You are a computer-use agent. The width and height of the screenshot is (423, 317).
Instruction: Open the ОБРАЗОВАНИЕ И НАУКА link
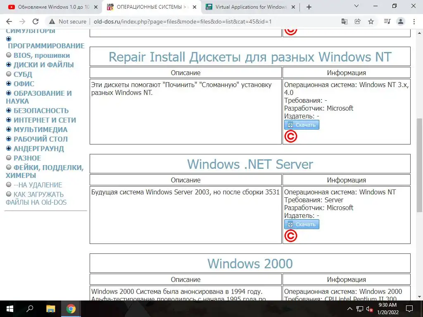(x=39, y=97)
